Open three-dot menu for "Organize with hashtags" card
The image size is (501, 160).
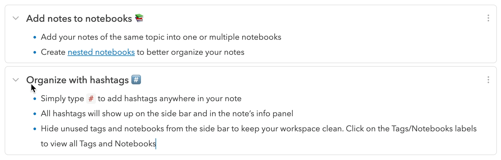488,80
